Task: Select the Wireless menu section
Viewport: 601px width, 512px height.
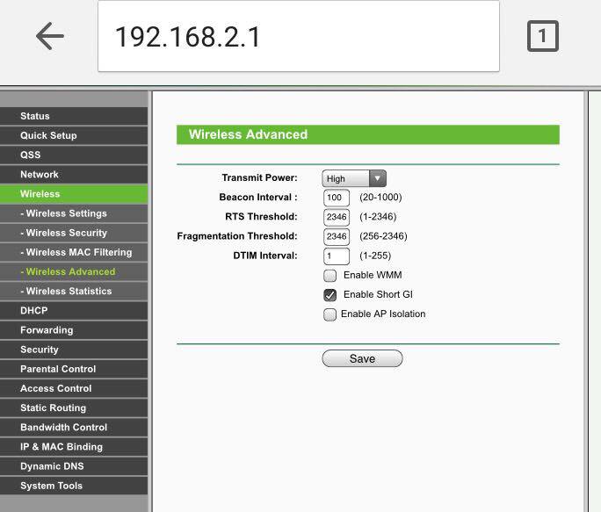Action: point(74,194)
